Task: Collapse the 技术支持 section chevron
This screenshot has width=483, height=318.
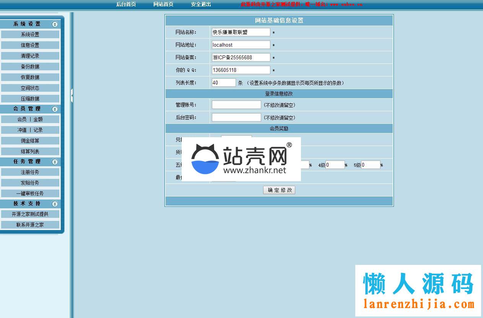Action: pyautogui.click(x=55, y=204)
